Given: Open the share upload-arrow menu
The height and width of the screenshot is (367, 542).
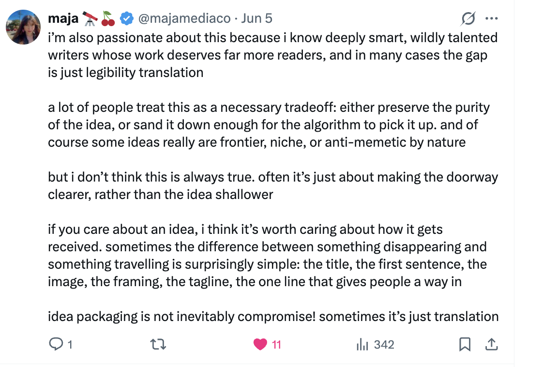Looking at the screenshot, I should tap(492, 345).
